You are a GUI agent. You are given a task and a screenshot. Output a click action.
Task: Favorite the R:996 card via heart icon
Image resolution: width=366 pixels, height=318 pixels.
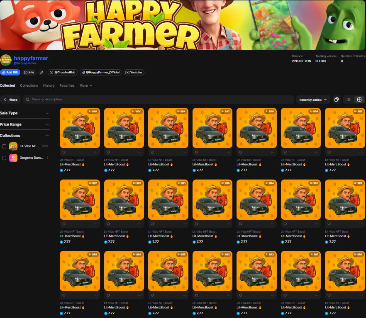[x=285, y=152]
